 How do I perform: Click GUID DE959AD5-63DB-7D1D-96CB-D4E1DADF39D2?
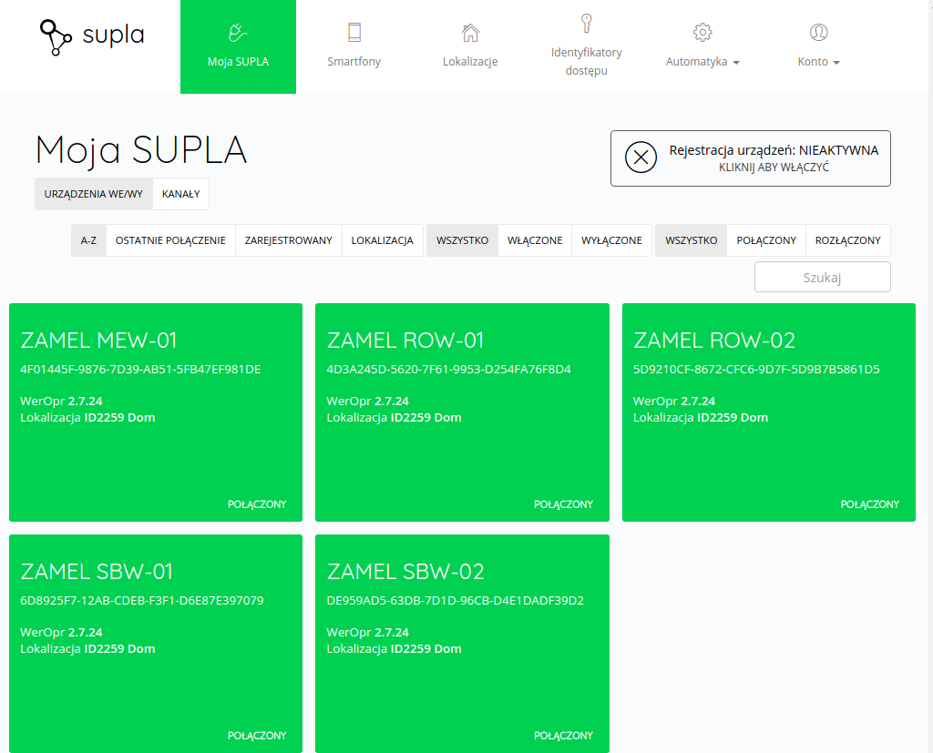coord(456,600)
